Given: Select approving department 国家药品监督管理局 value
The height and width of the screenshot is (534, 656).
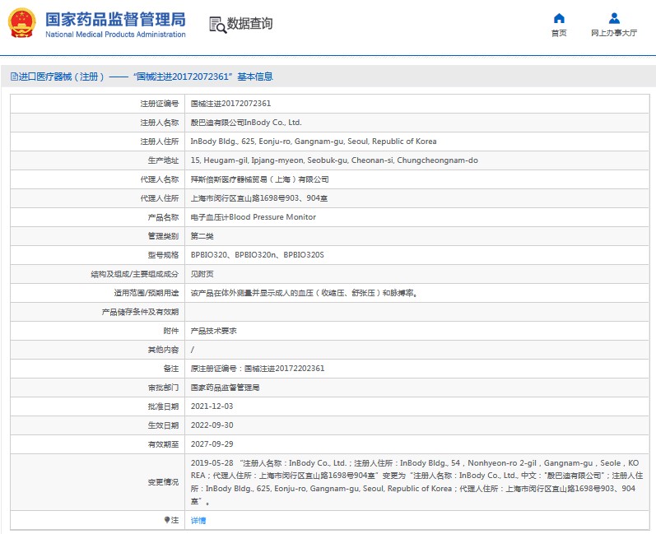Looking at the screenshot, I should tap(225, 388).
